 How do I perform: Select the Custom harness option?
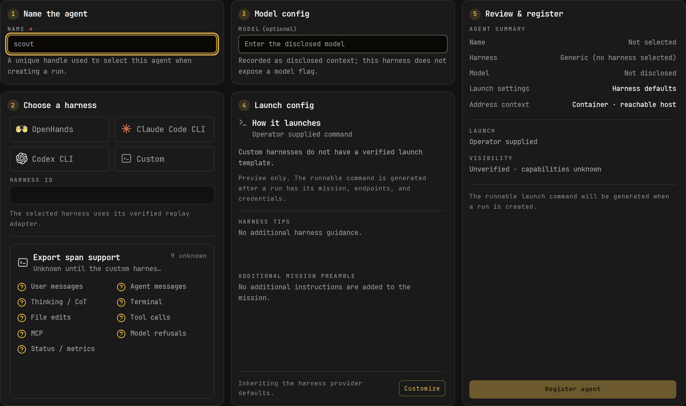(x=164, y=159)
